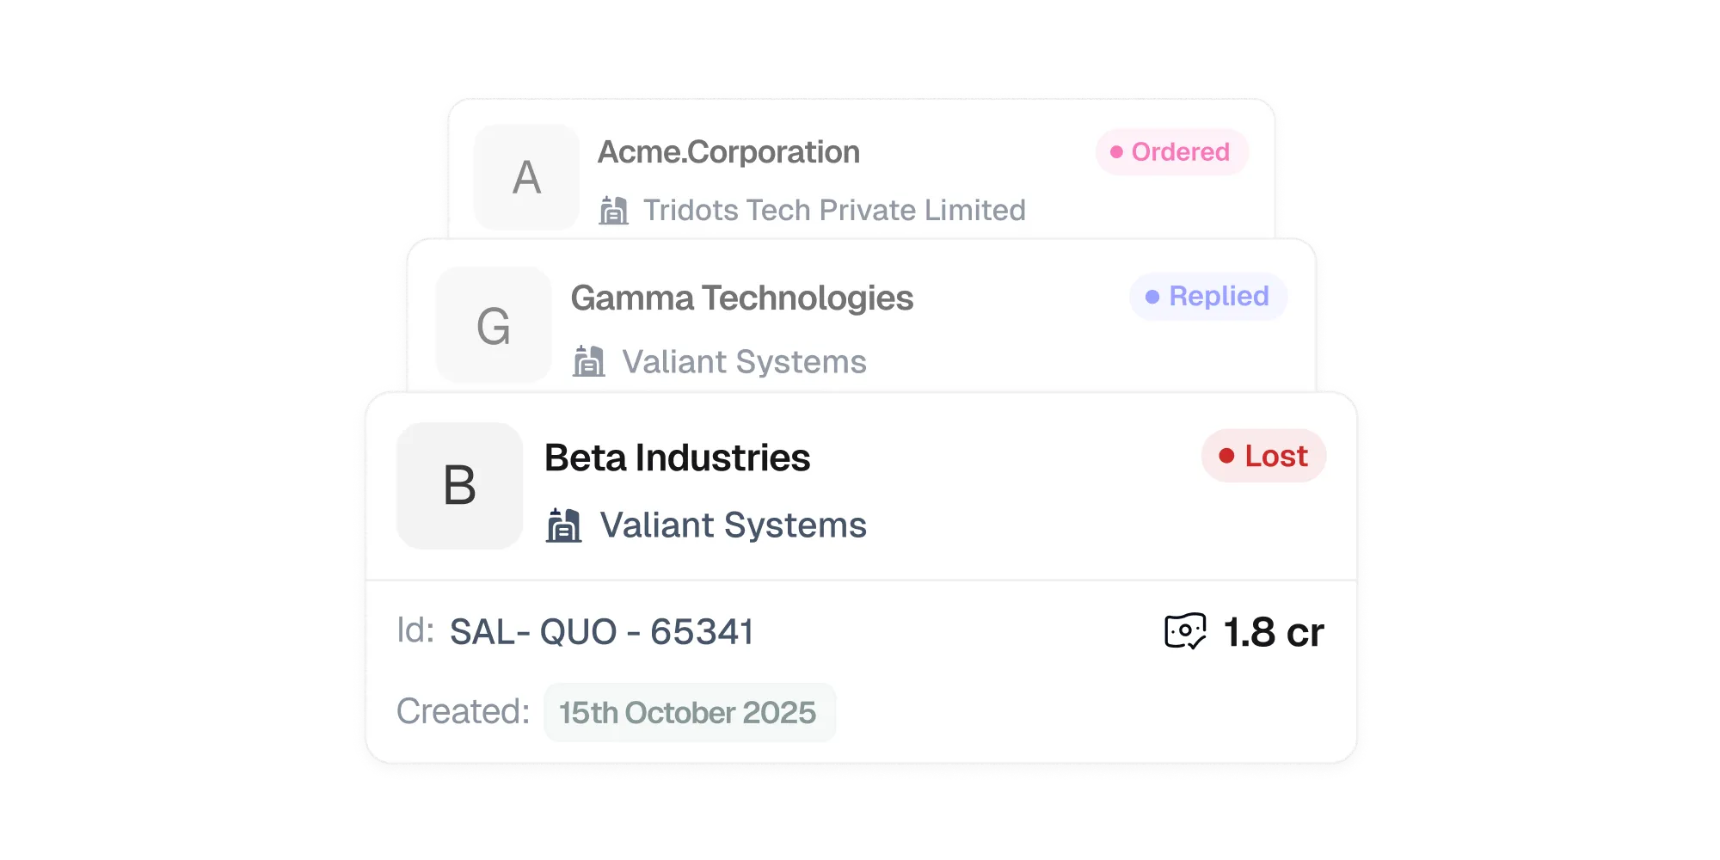Open the Gamma Technologies record
This screenshot has width=1720, height=860.
tap(742, 298)
